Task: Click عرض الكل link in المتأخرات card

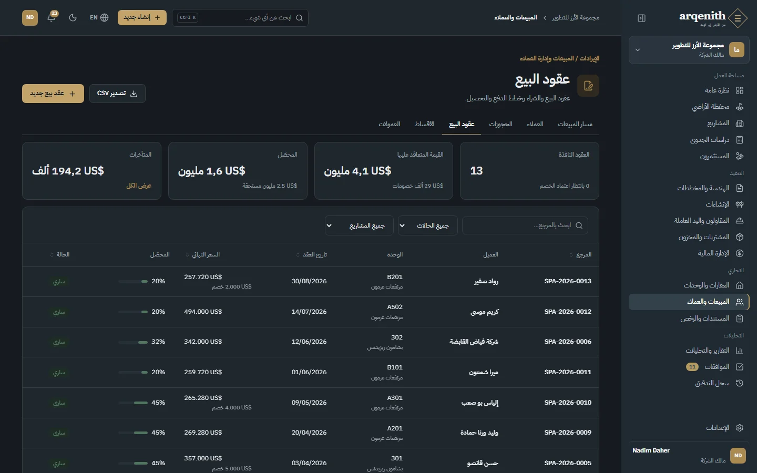Action: [x=139, y=186]
